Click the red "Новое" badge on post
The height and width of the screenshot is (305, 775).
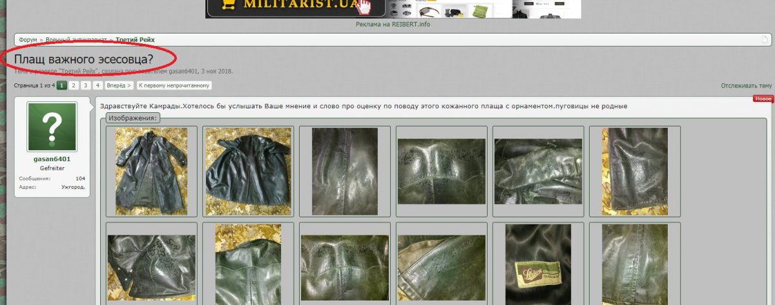763,99
